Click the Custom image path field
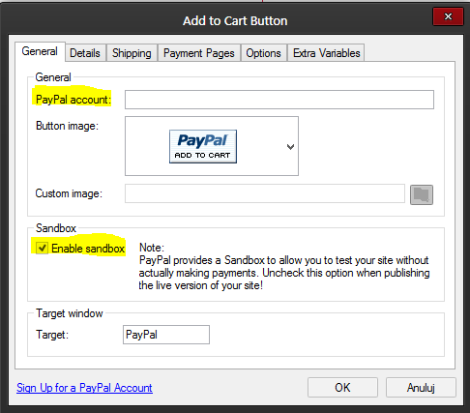Image resolution: width=470 pixels, height=413 pixels. point(265,193)
